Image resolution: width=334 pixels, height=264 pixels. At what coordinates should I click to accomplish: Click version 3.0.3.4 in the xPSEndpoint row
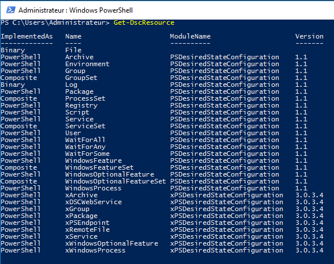309,223
